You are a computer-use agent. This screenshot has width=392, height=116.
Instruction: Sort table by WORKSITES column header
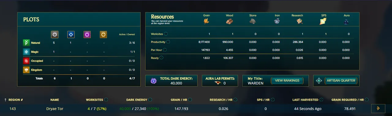(x=95, y=100)
